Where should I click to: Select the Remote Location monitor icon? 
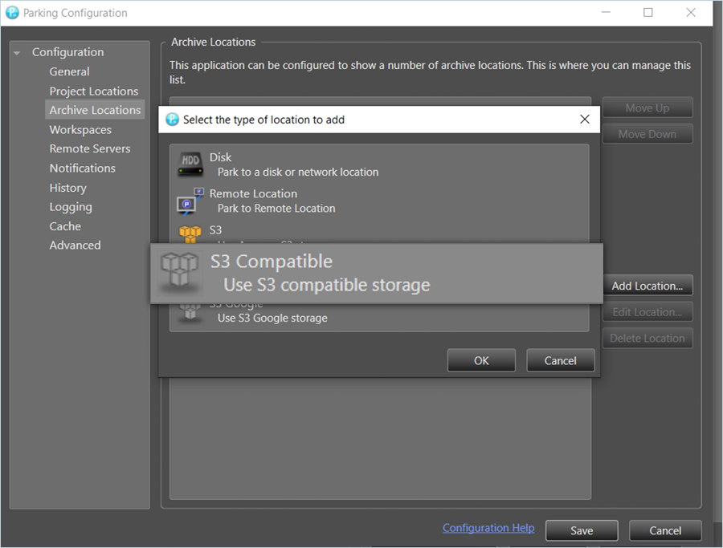(x=190, y=201)
